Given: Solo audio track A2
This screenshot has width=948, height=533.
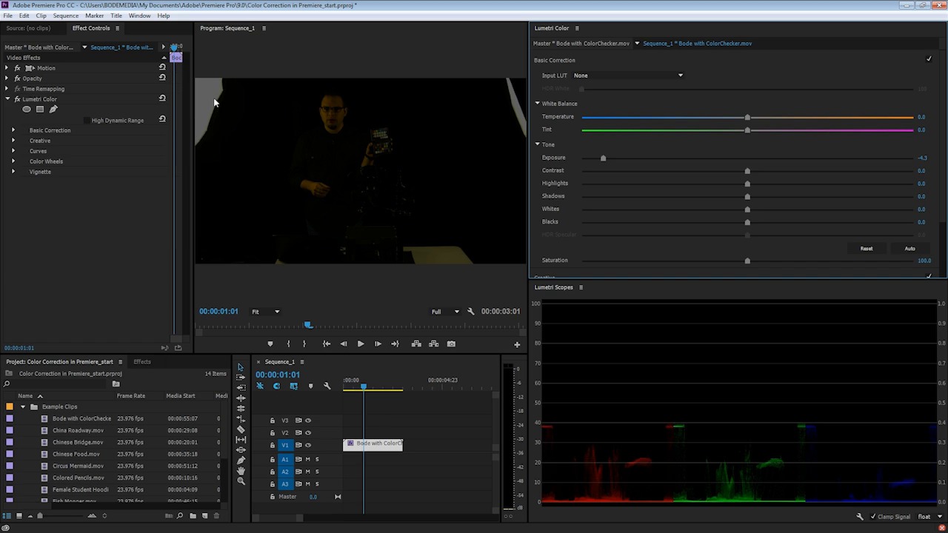Looking at the screenshot, I should [317, 472].
